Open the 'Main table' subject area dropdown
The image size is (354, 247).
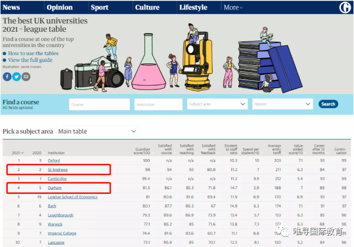point(97,131)
